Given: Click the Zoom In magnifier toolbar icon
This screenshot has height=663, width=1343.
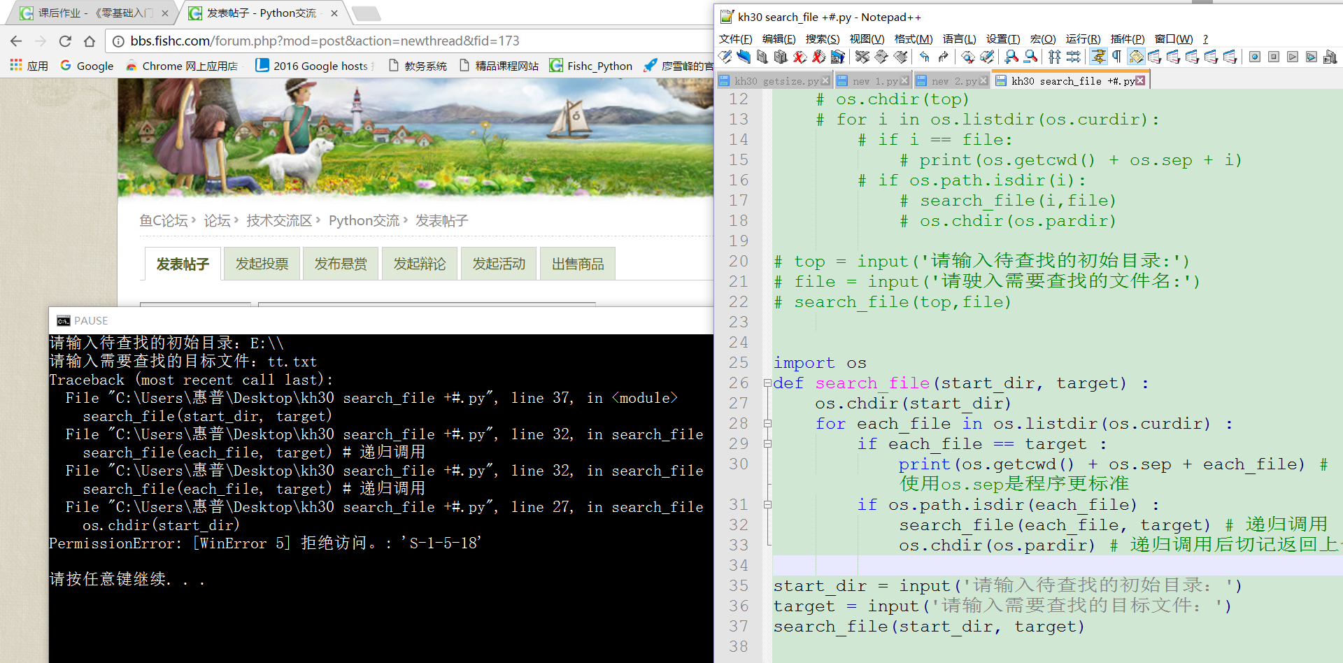Looking at the screenshot, I should click(x=1011, y=57).
